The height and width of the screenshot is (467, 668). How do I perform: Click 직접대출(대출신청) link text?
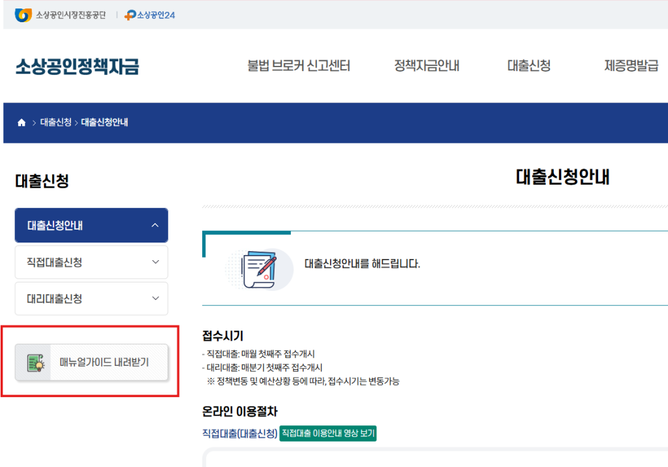tap(239, 433)
